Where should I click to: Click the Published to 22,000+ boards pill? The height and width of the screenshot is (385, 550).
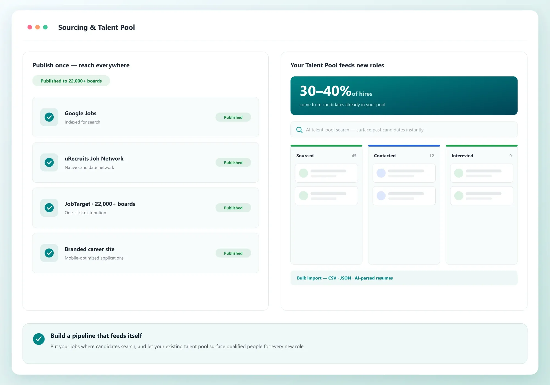coord(71,81)
